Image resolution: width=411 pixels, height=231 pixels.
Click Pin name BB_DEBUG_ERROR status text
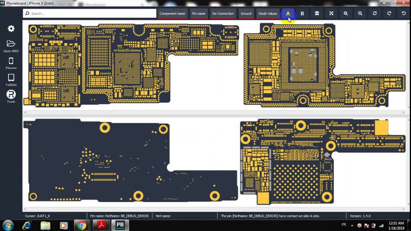[119, 216]
